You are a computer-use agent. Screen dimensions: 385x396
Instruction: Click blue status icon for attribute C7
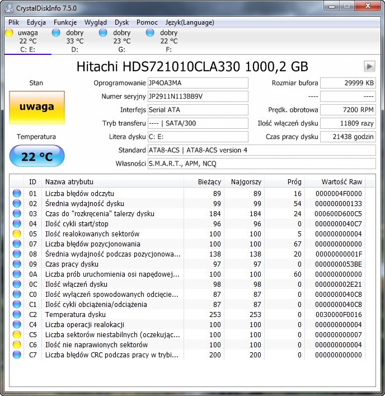coord(17,355)
